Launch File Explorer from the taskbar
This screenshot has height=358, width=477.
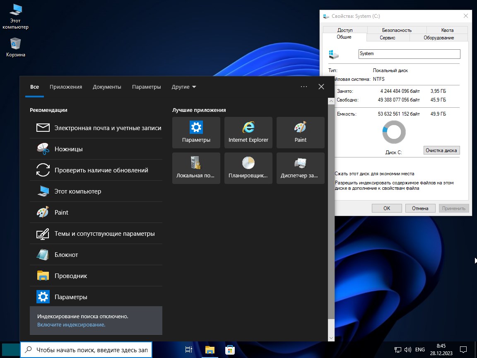tap(210, 350)
